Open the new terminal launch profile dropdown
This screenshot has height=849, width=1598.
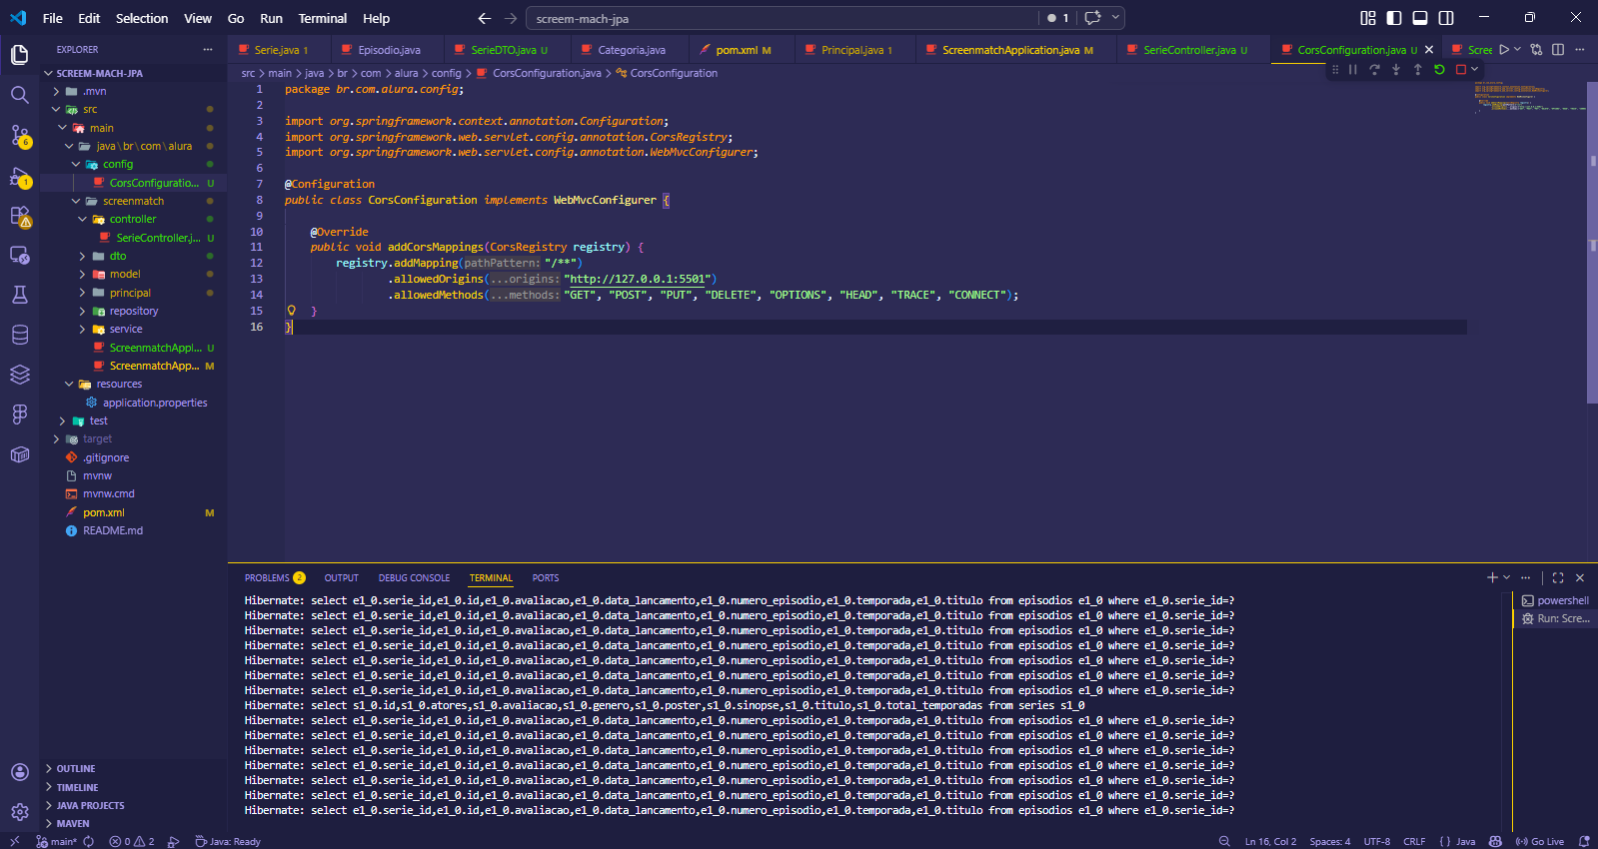(x=1507, y=578)
